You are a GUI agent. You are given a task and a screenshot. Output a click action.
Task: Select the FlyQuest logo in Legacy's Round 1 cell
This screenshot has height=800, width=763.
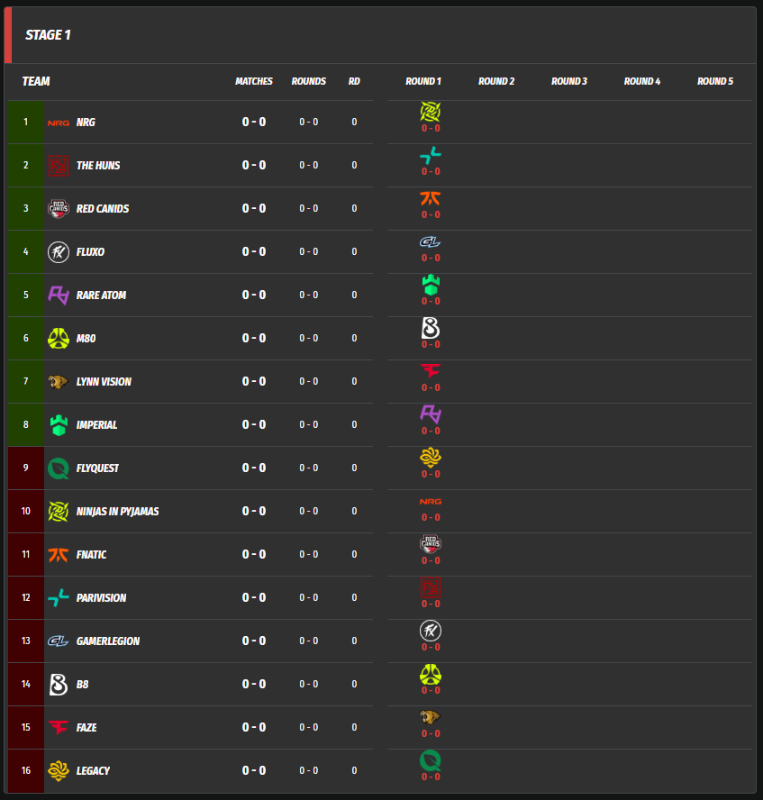click(x=431, y=760)
